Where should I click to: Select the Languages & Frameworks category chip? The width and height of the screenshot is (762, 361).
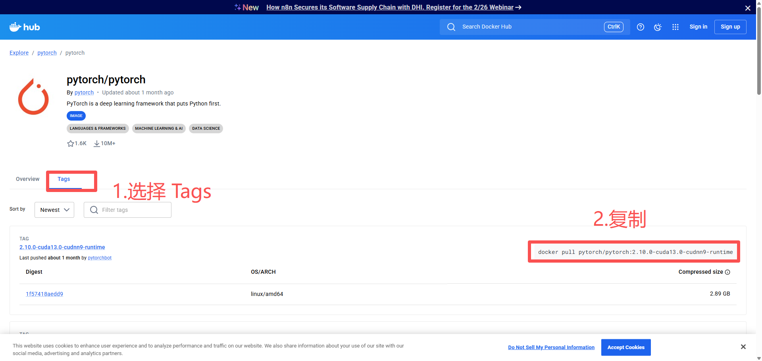pos(98,129)
